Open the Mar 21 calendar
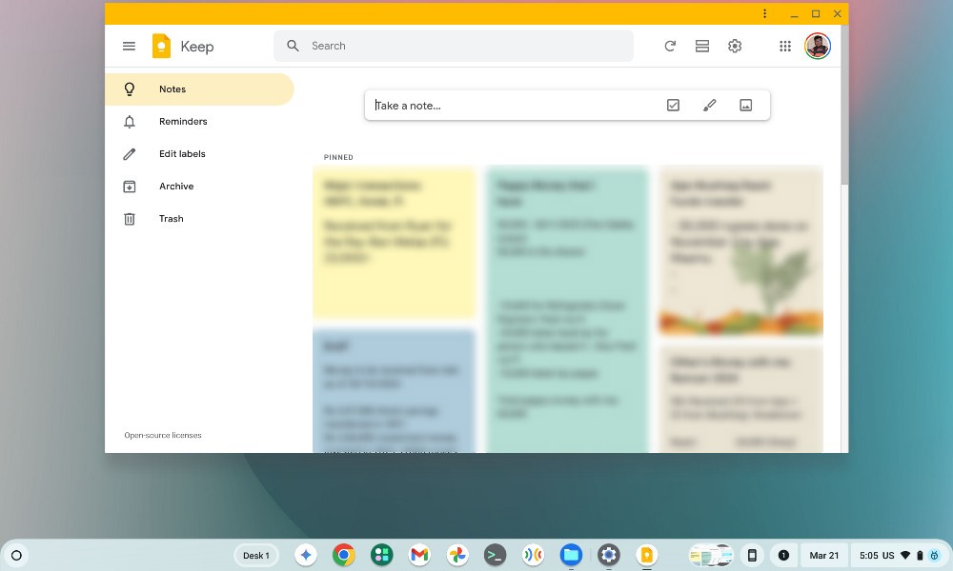Image resolution: width=953 pixels, height=571 pixels. pyautogui.click(x=823, y=555)
